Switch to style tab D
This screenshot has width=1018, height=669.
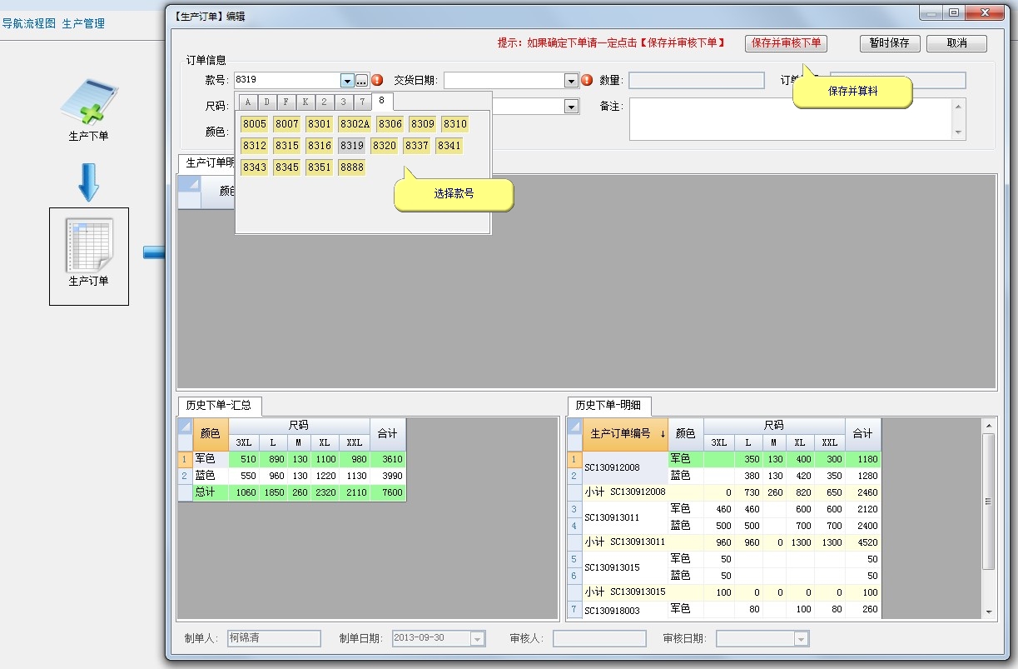[x=266, y=102]
